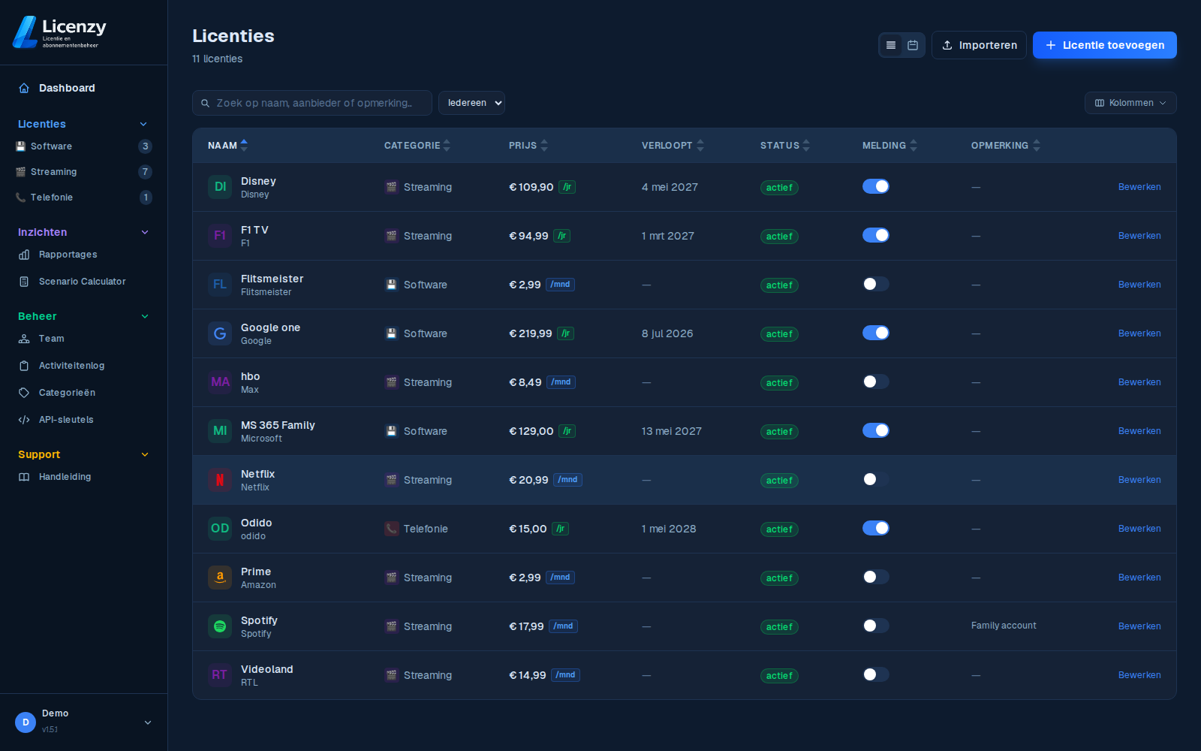Open Dashboard in the sidebar

(83, 88)
